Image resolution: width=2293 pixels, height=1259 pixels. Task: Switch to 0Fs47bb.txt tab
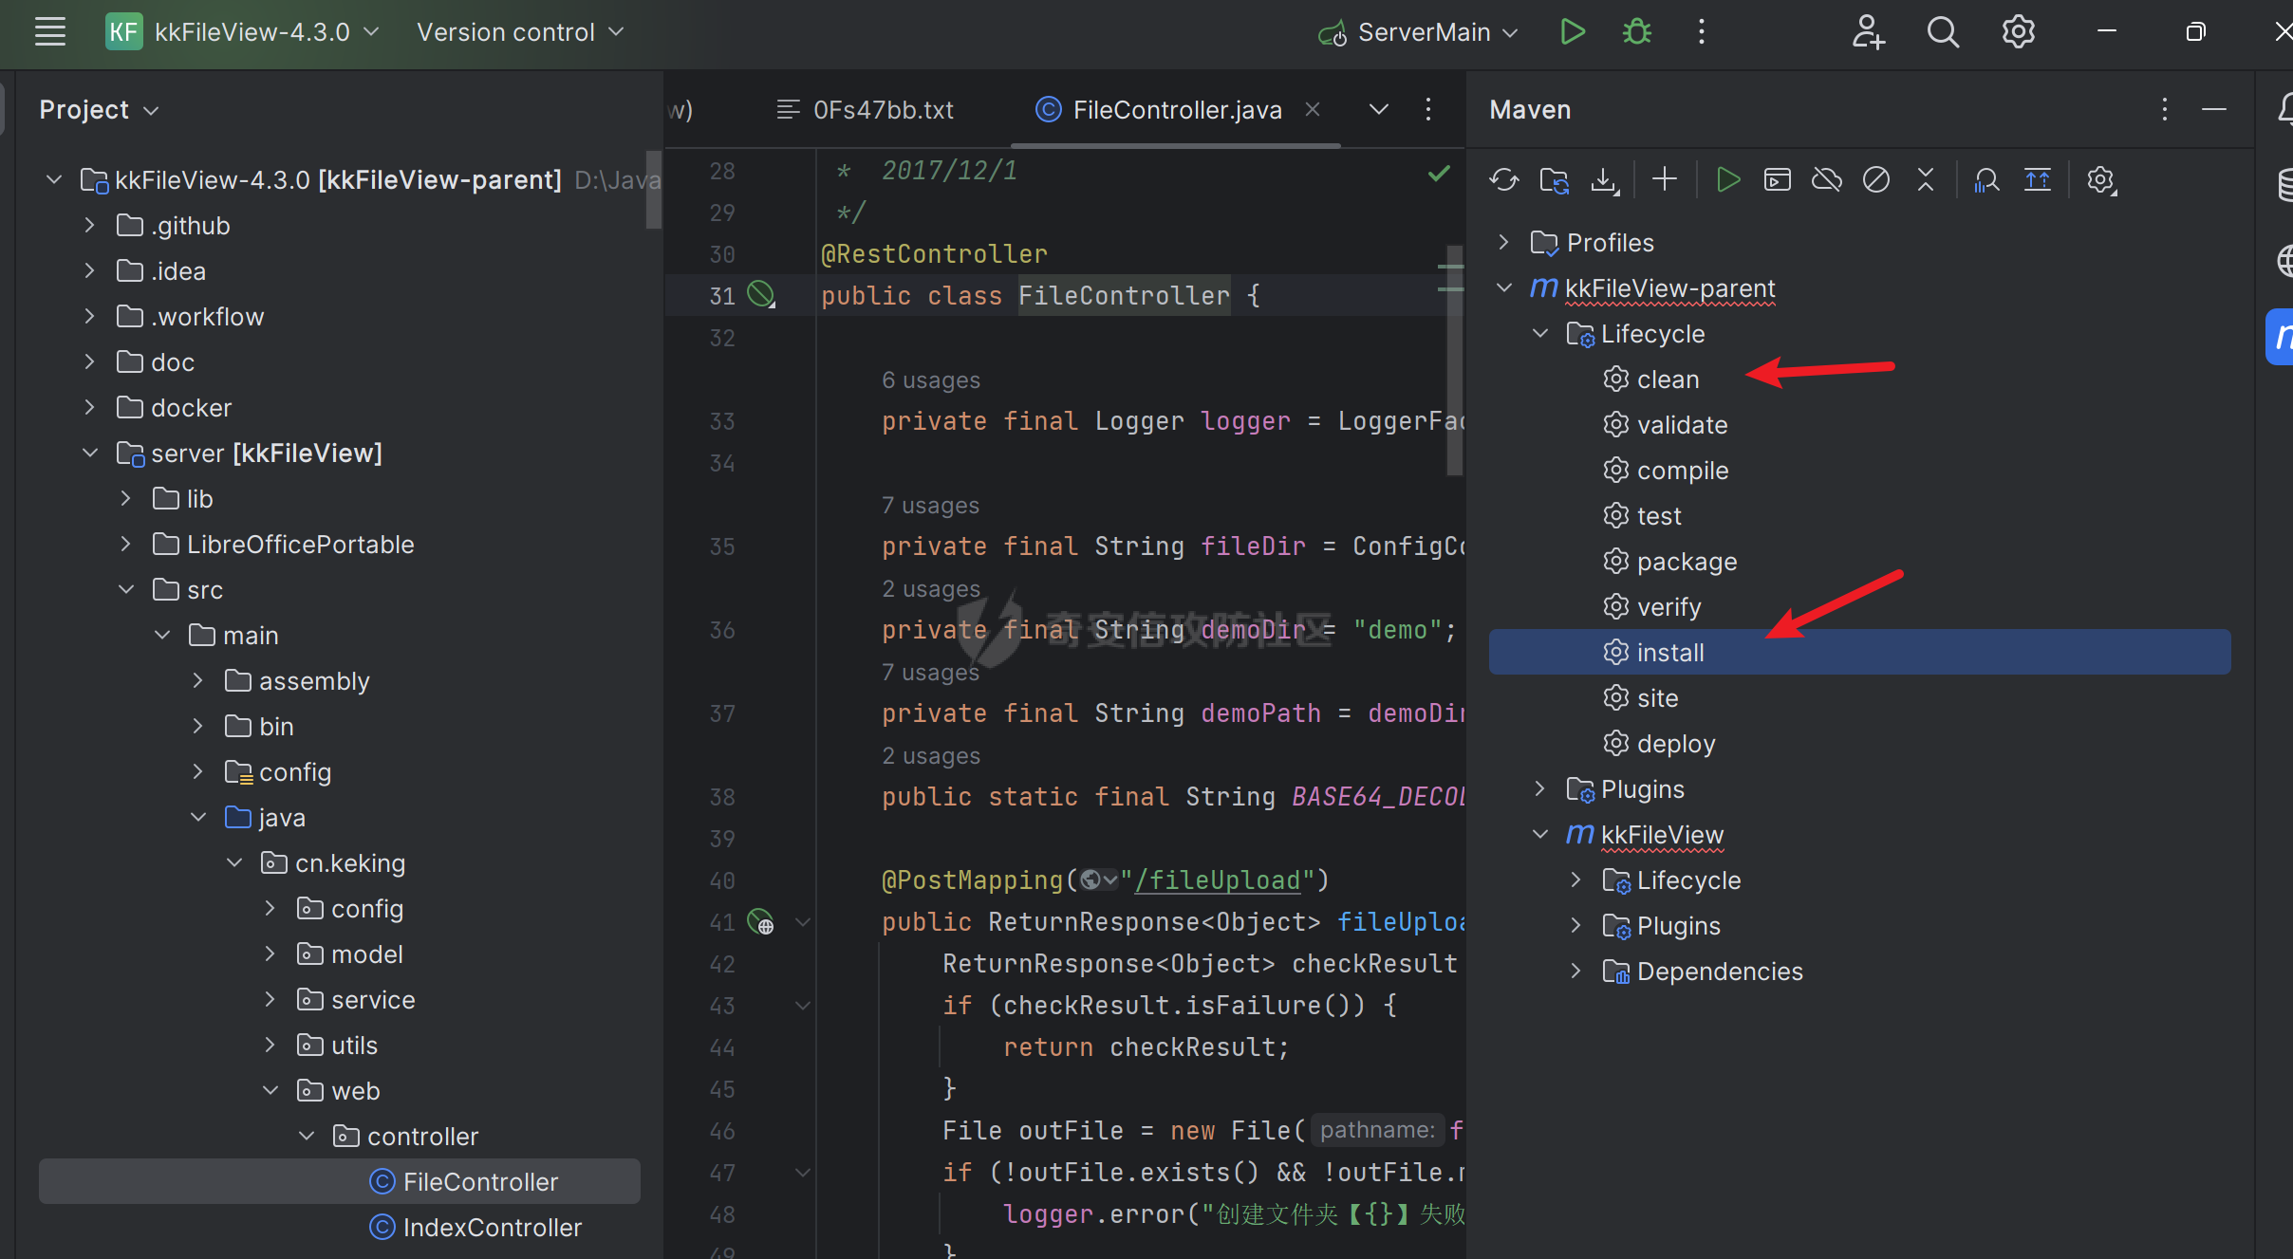click(865, 109)
